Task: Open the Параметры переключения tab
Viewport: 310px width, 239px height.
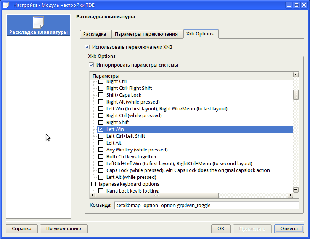Action: (146, 34)
